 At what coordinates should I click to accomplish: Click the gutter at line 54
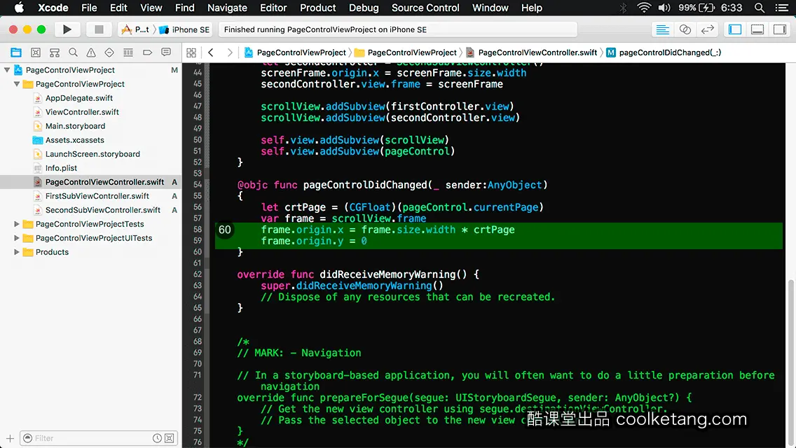click(197, 185)
